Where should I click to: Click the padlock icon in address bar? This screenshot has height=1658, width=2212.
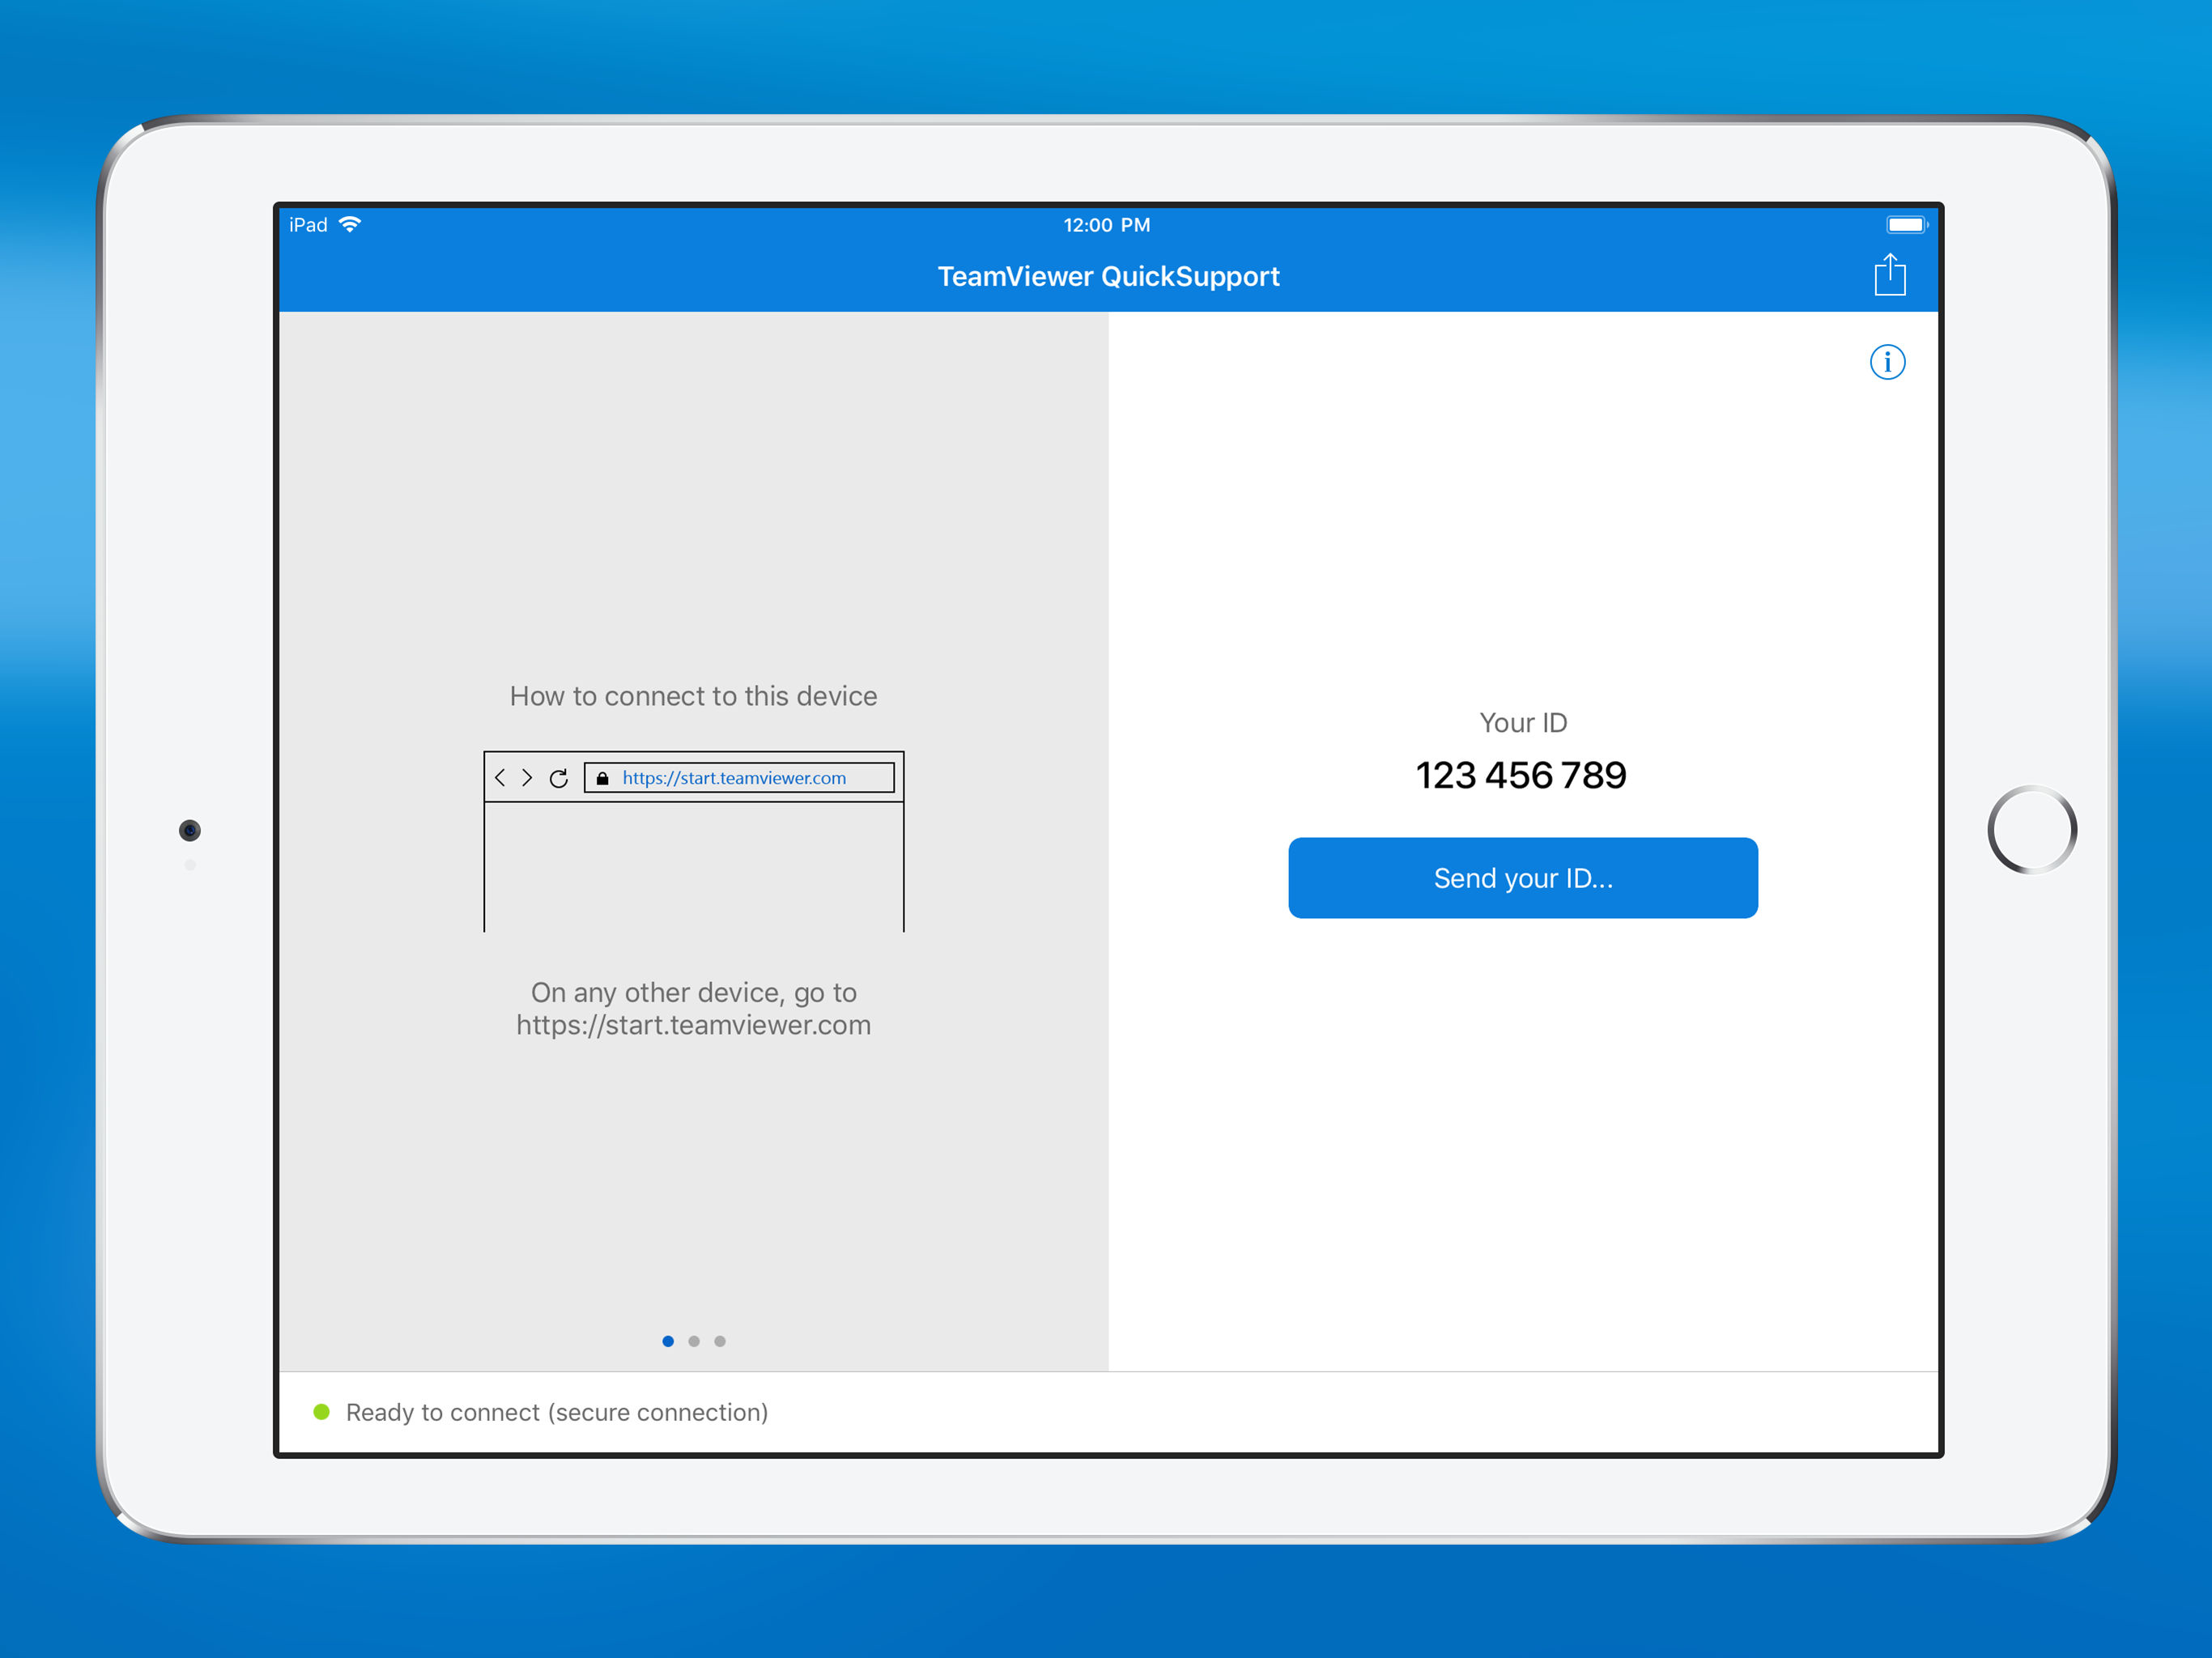click(602, 778)
